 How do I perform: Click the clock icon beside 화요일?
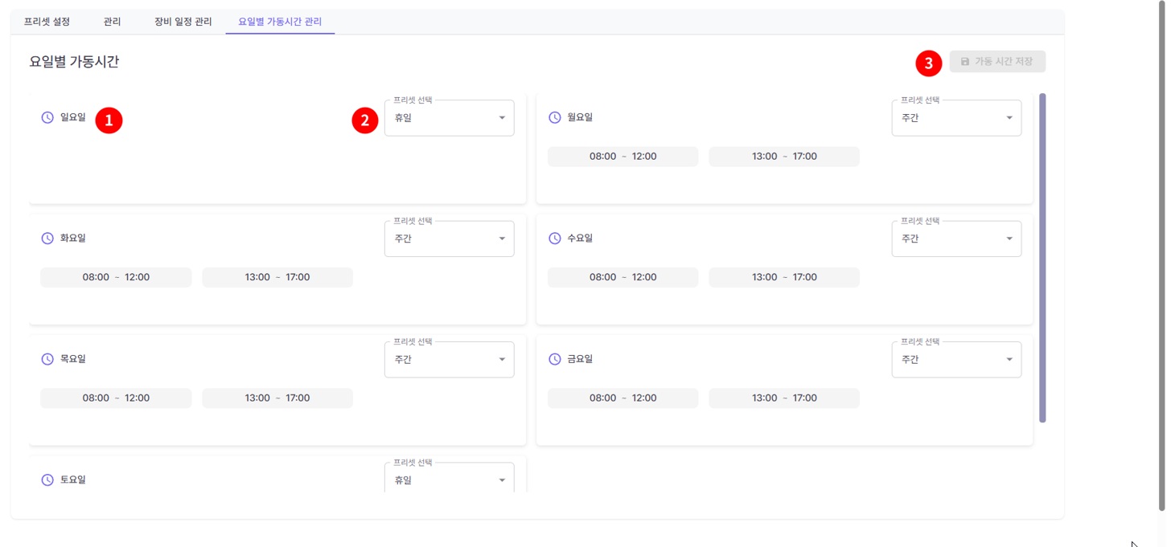47,239
